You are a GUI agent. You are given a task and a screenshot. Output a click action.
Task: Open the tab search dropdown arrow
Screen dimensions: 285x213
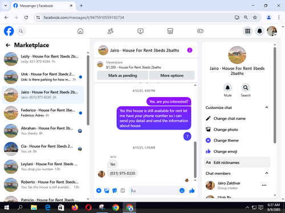pyautogui.click(x=6, y=6)
